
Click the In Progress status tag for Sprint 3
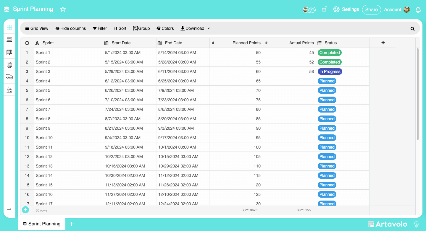click(330, 71)
